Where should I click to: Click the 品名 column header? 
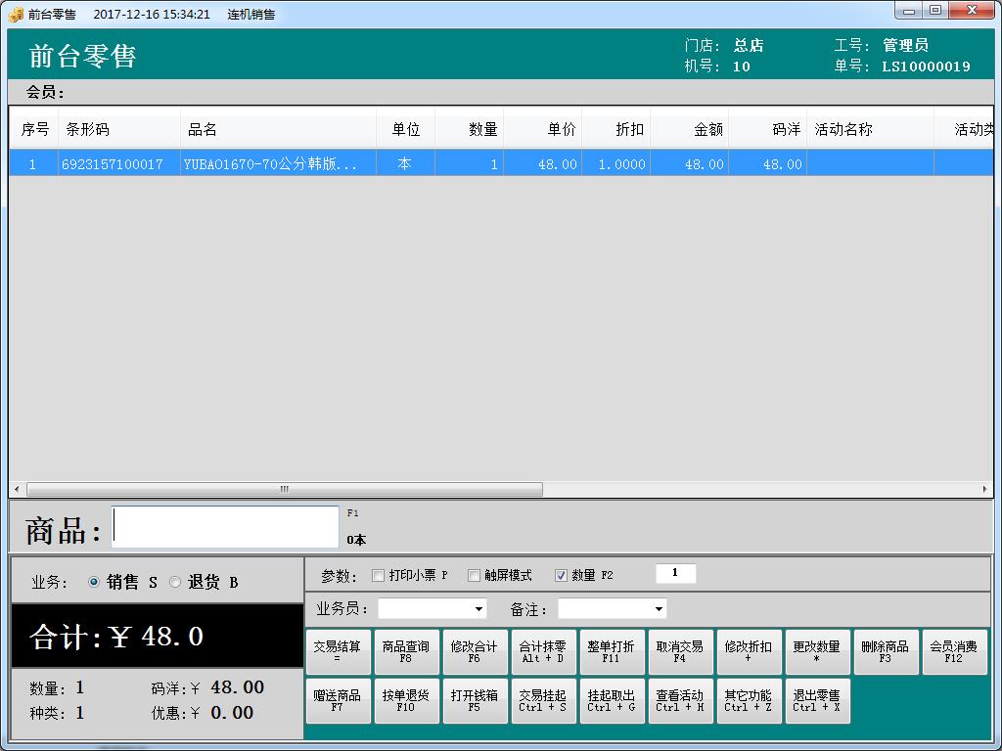279,129
